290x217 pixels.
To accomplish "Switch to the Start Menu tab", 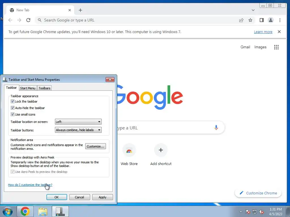I will pos(28,88).
